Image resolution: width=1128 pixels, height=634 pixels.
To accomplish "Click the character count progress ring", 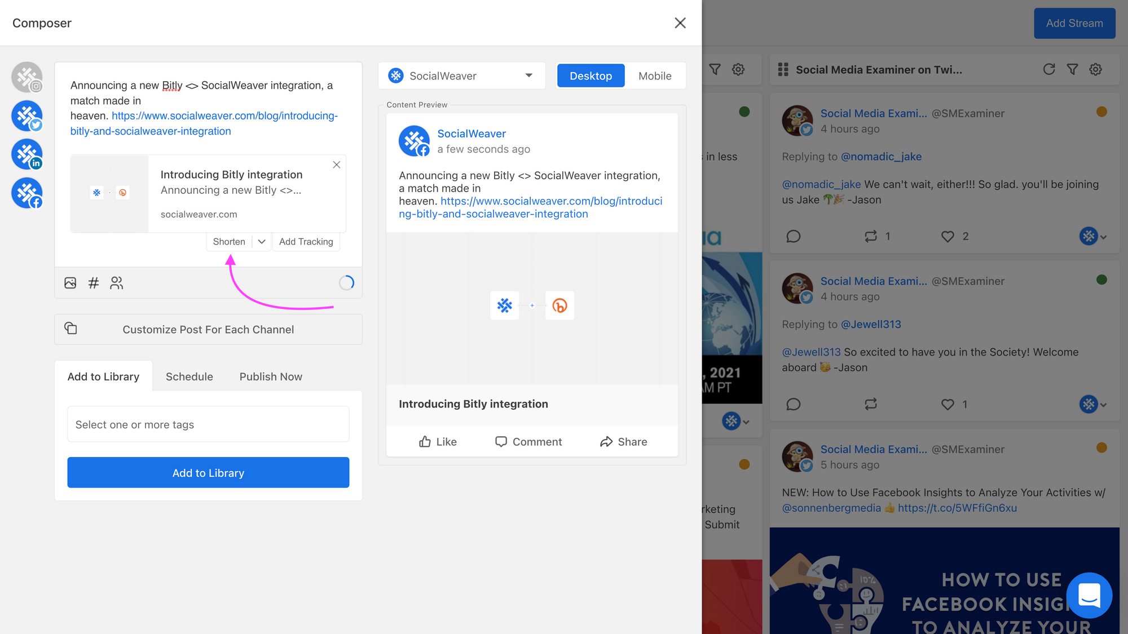I will (x=346, y=283).
